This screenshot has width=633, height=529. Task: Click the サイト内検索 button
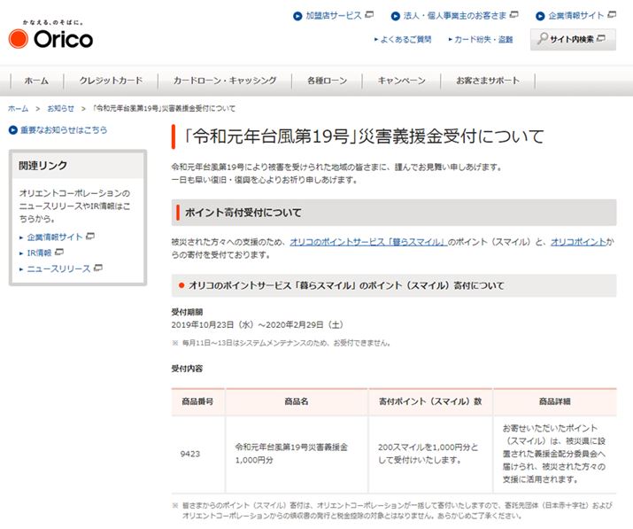pos(573,39)
